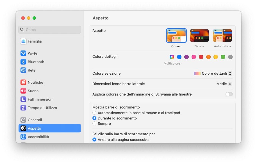Pick the purple accent color

pyautogui.click(x=187, y=57)
